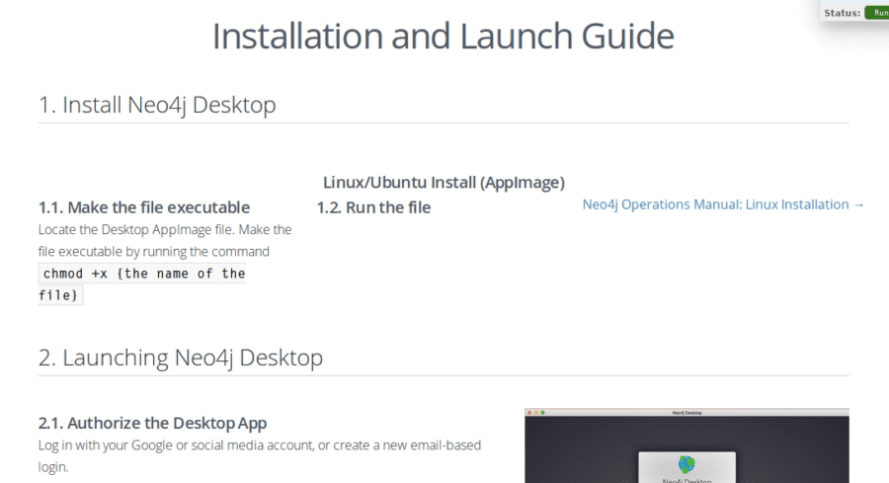
Task: Click the '1. Install Neo4j Desktop' heading
Action: pos(157,105)
